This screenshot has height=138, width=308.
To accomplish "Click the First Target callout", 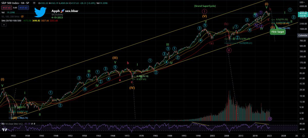I will (x=278, y=31).
